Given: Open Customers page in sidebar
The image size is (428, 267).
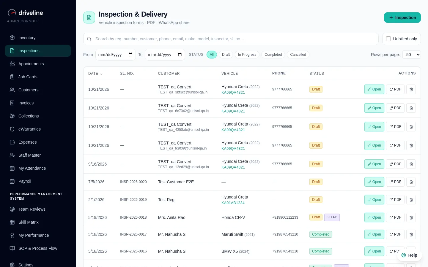Looking at the screenshot, I should tap(38, 90).
